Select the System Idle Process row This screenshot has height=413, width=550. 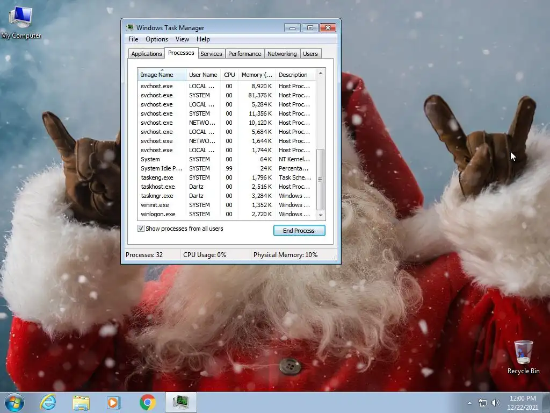pos(227,168)
